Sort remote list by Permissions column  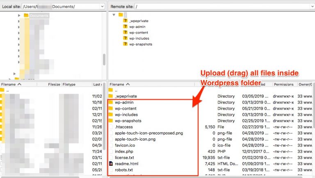click(x=284, y=84)
